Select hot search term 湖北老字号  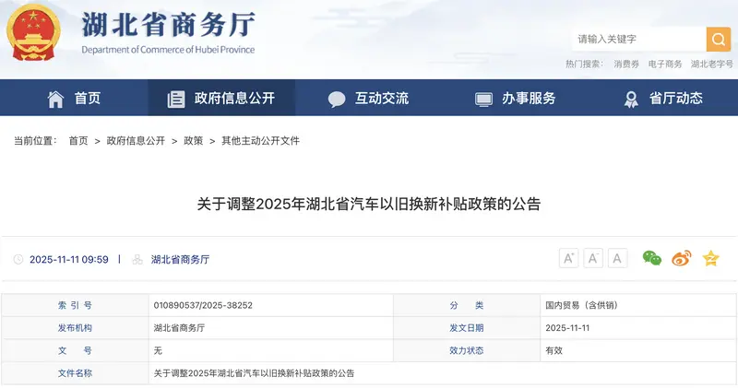[711, 65]
